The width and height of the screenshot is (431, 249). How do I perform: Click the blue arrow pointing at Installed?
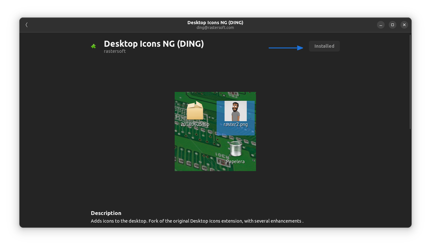pyautogui.click(x=285, y=47)
